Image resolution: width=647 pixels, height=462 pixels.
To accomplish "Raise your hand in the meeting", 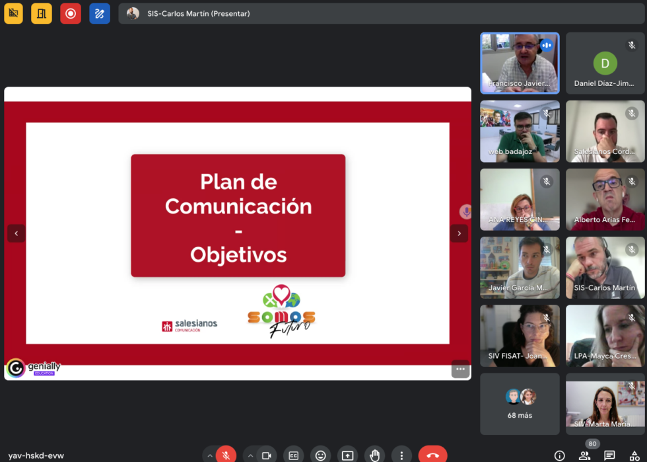I will pyautogui.click(x=374, y=455).
